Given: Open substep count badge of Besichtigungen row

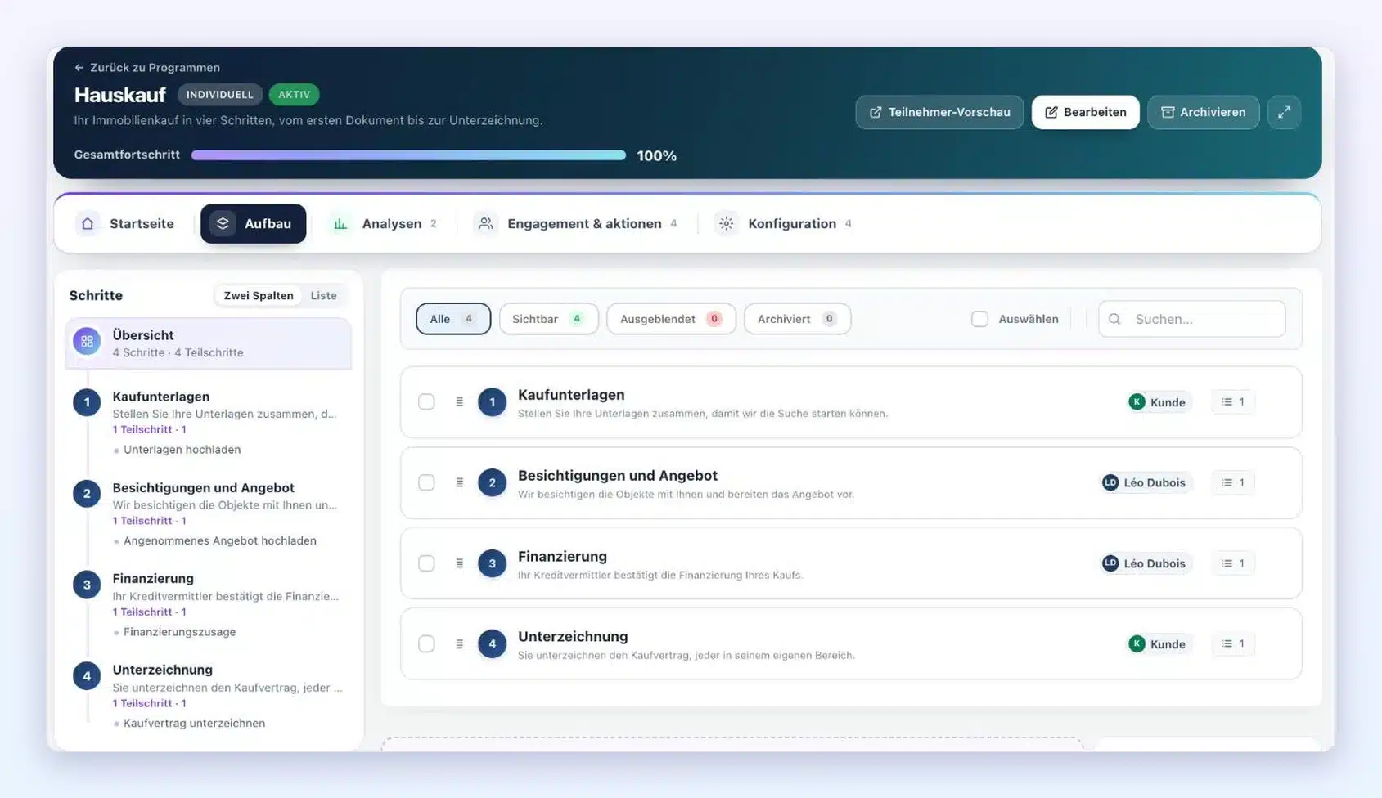Looking at the screenshot, I should point(1233,482).
